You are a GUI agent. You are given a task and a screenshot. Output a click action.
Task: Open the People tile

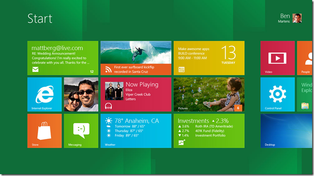305,58
